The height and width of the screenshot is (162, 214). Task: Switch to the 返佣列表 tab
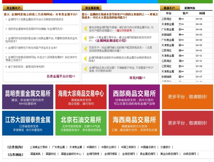pyautogui.click(x=190, y=8)
